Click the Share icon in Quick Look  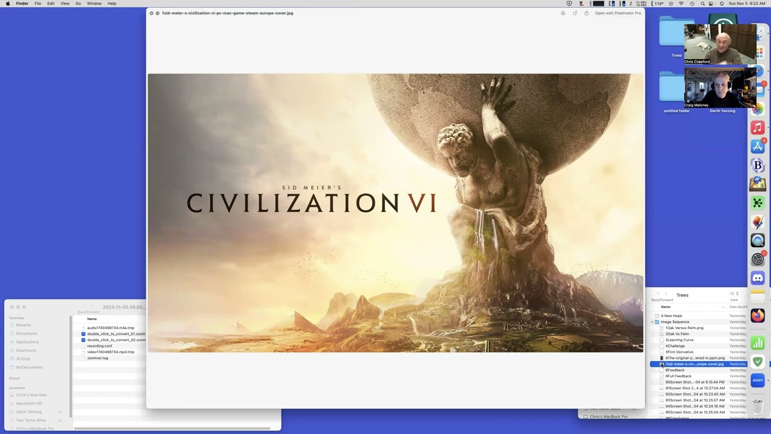[x=586, y=13]
